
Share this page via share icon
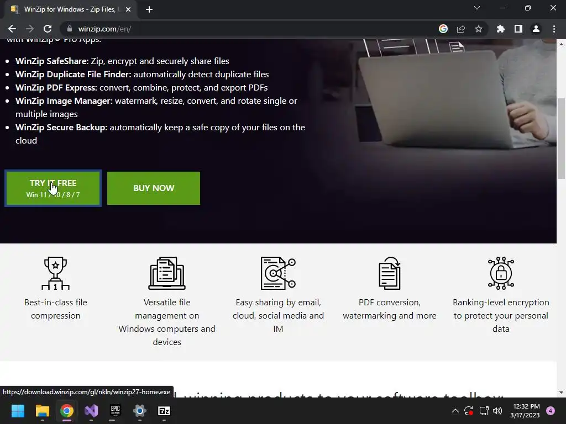tap(461, 29)
